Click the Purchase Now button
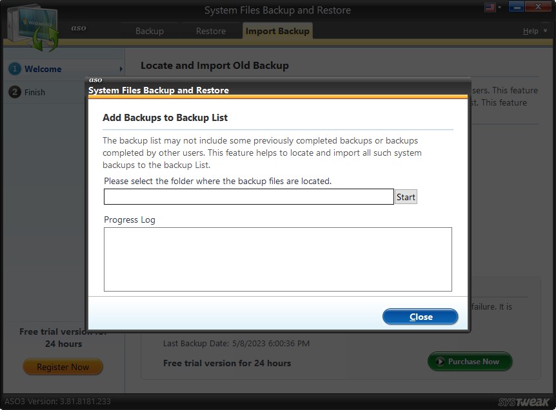 pos(470,361)
